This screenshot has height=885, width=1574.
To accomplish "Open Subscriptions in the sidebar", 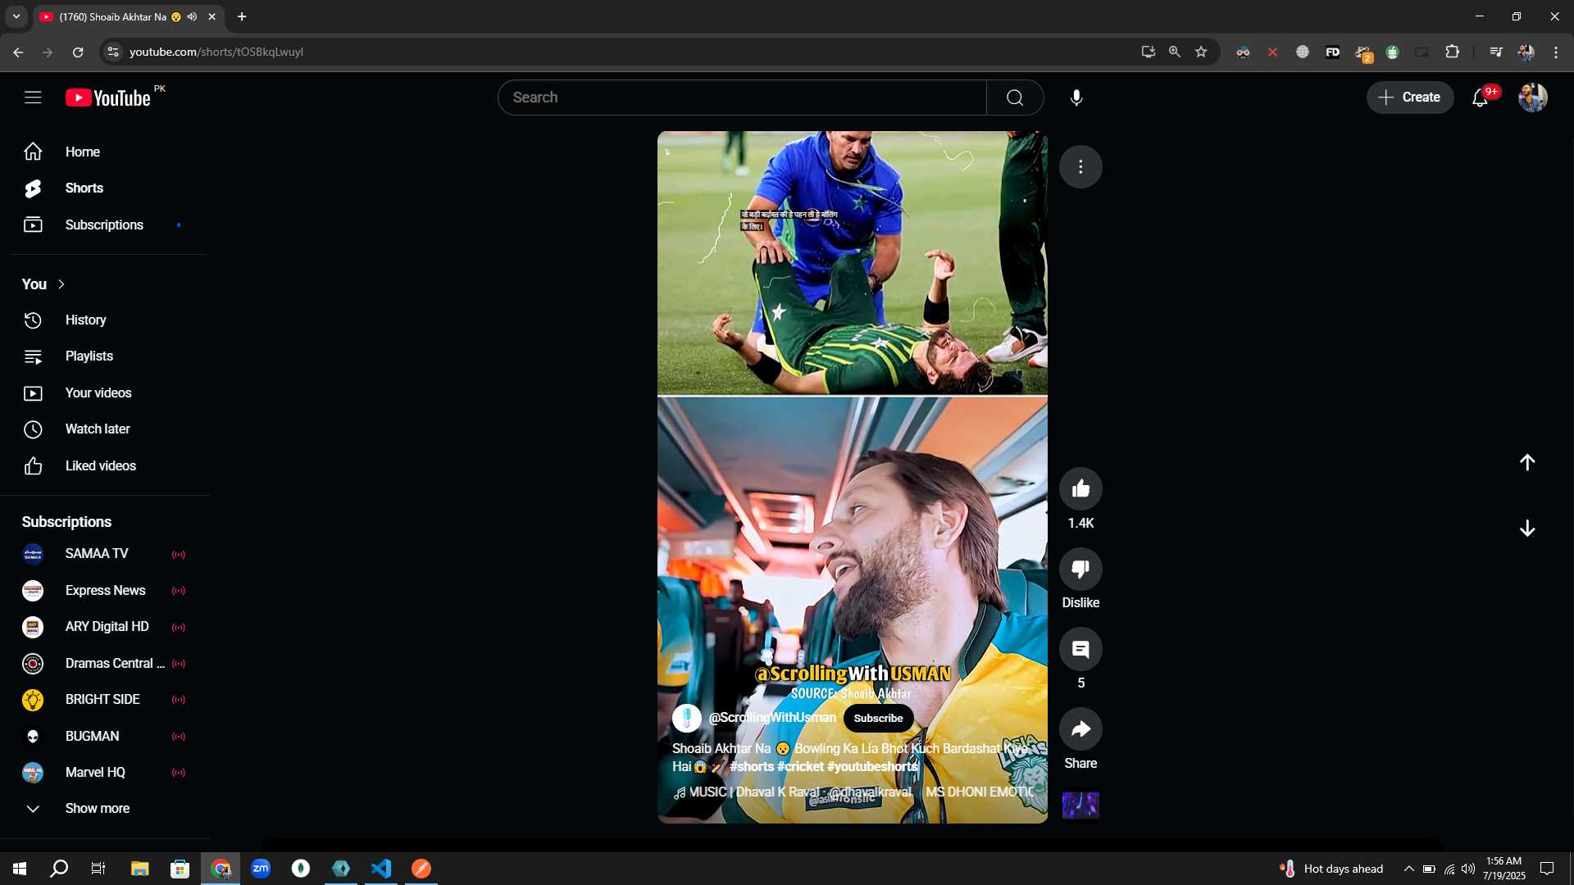I will 104,225.
